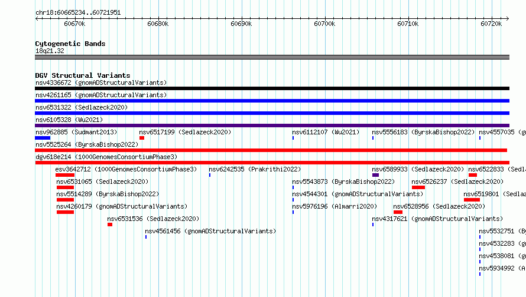The image size is (526, 297).
Task: Click nsv4317621 gnomADStructuralVariants label
Action: pos(437,219)
